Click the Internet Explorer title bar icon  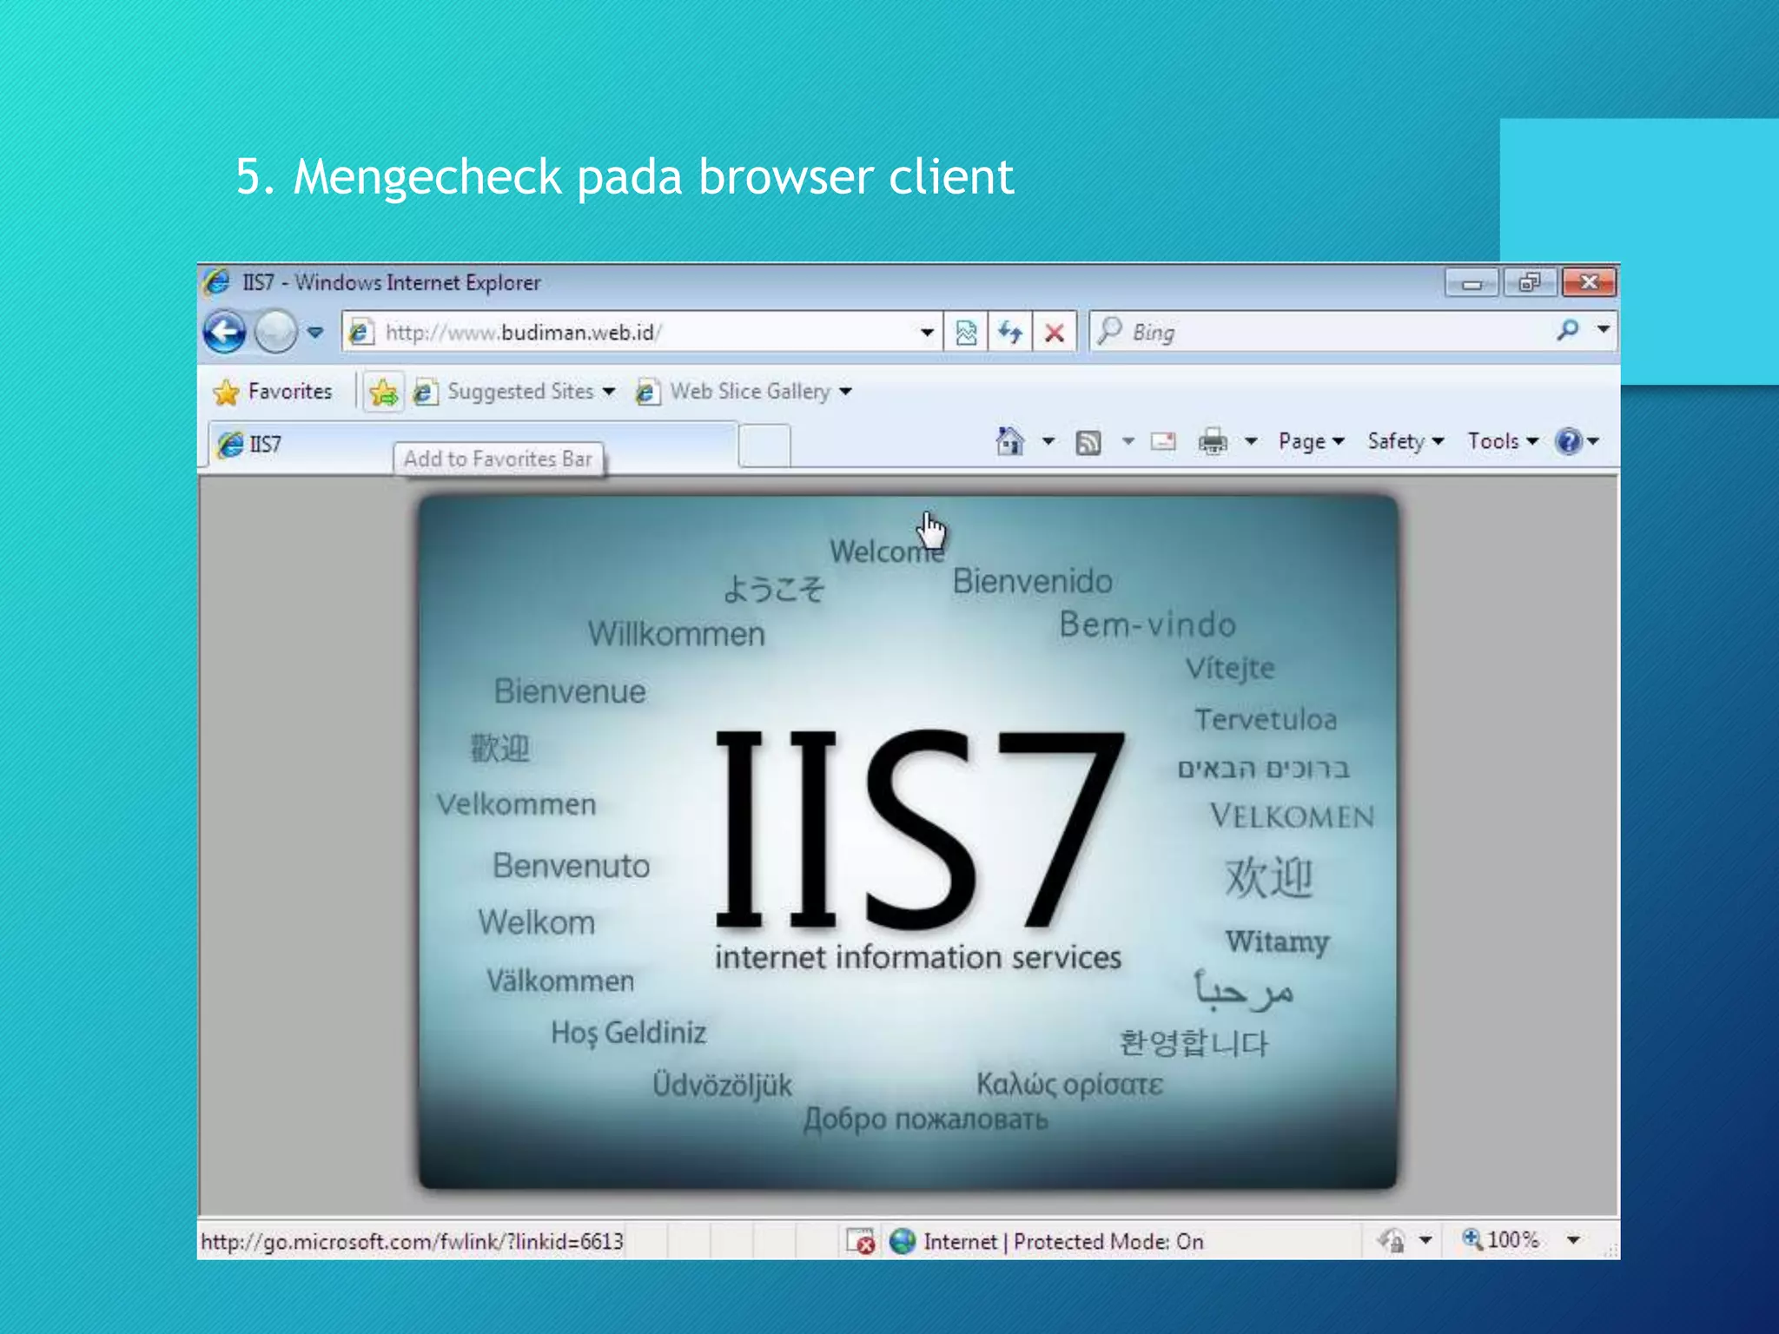216,282
